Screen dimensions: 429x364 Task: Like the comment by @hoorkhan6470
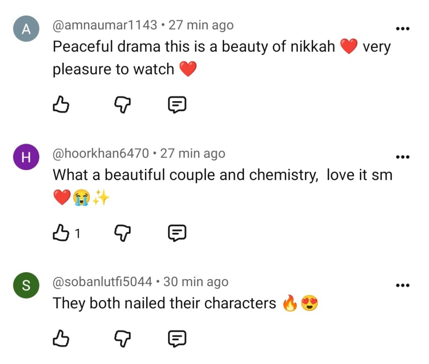(60, 233)
